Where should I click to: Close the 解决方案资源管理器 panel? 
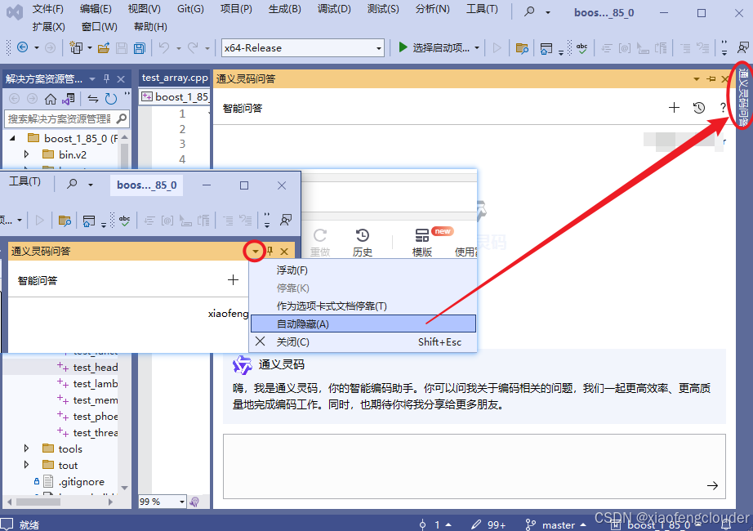tap(121, 78)
